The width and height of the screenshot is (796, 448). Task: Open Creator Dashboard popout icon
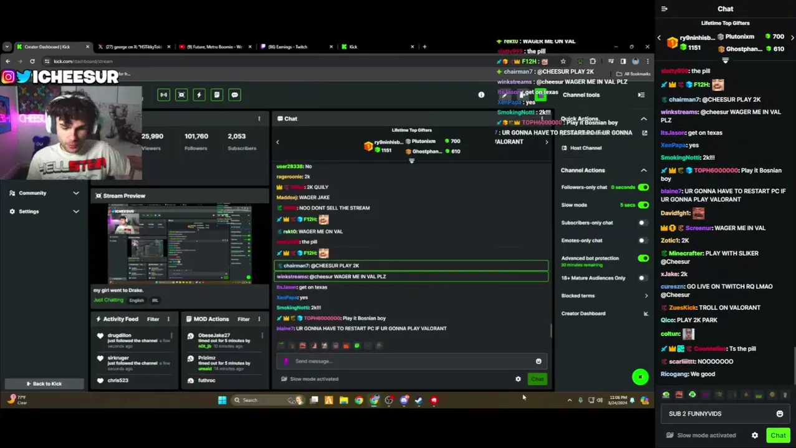(646, 314)
